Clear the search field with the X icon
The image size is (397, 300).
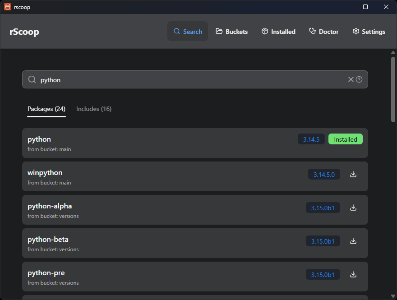(351, 79)
